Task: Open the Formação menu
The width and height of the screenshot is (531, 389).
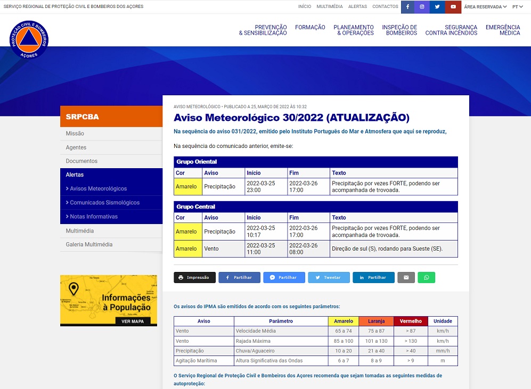Action: [310, 27]
